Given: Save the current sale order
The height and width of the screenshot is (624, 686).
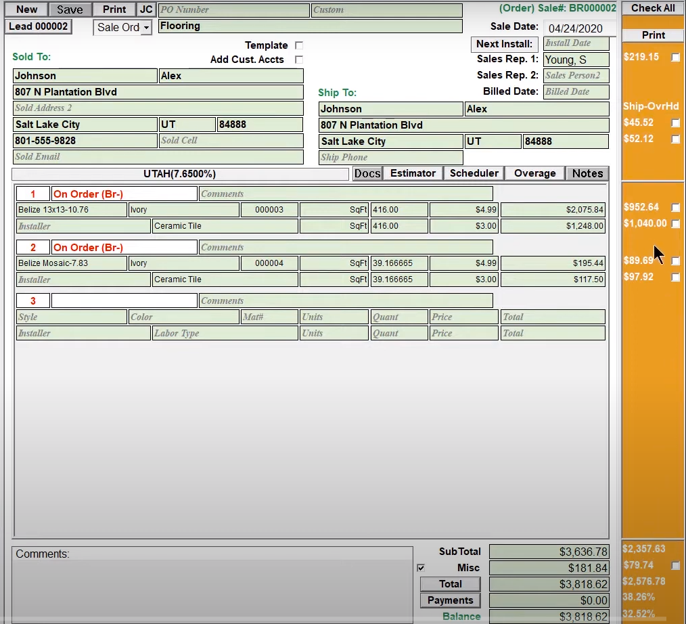Looking at the screenshot, I should coord(70,9).
